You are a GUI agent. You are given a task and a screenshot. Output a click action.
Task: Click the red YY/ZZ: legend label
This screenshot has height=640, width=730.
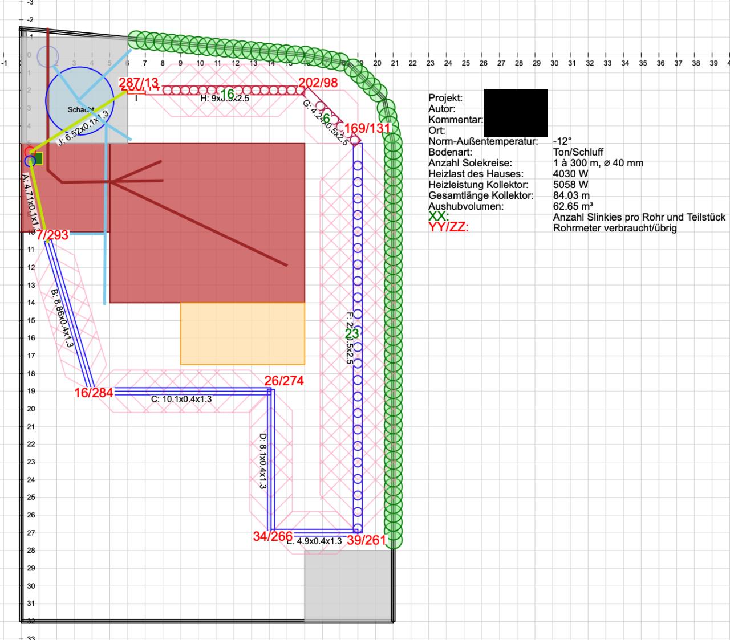coord(448,228)
